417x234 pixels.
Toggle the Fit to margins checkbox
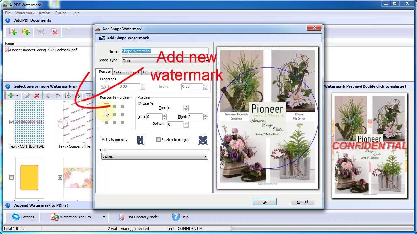(x=103, y=139)
